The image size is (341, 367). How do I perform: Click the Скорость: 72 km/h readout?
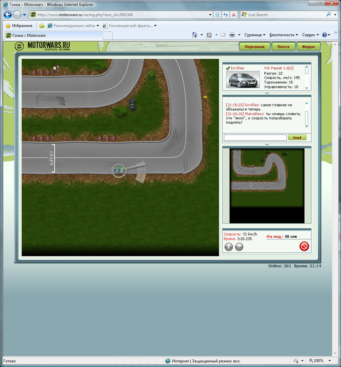[240, 234]
